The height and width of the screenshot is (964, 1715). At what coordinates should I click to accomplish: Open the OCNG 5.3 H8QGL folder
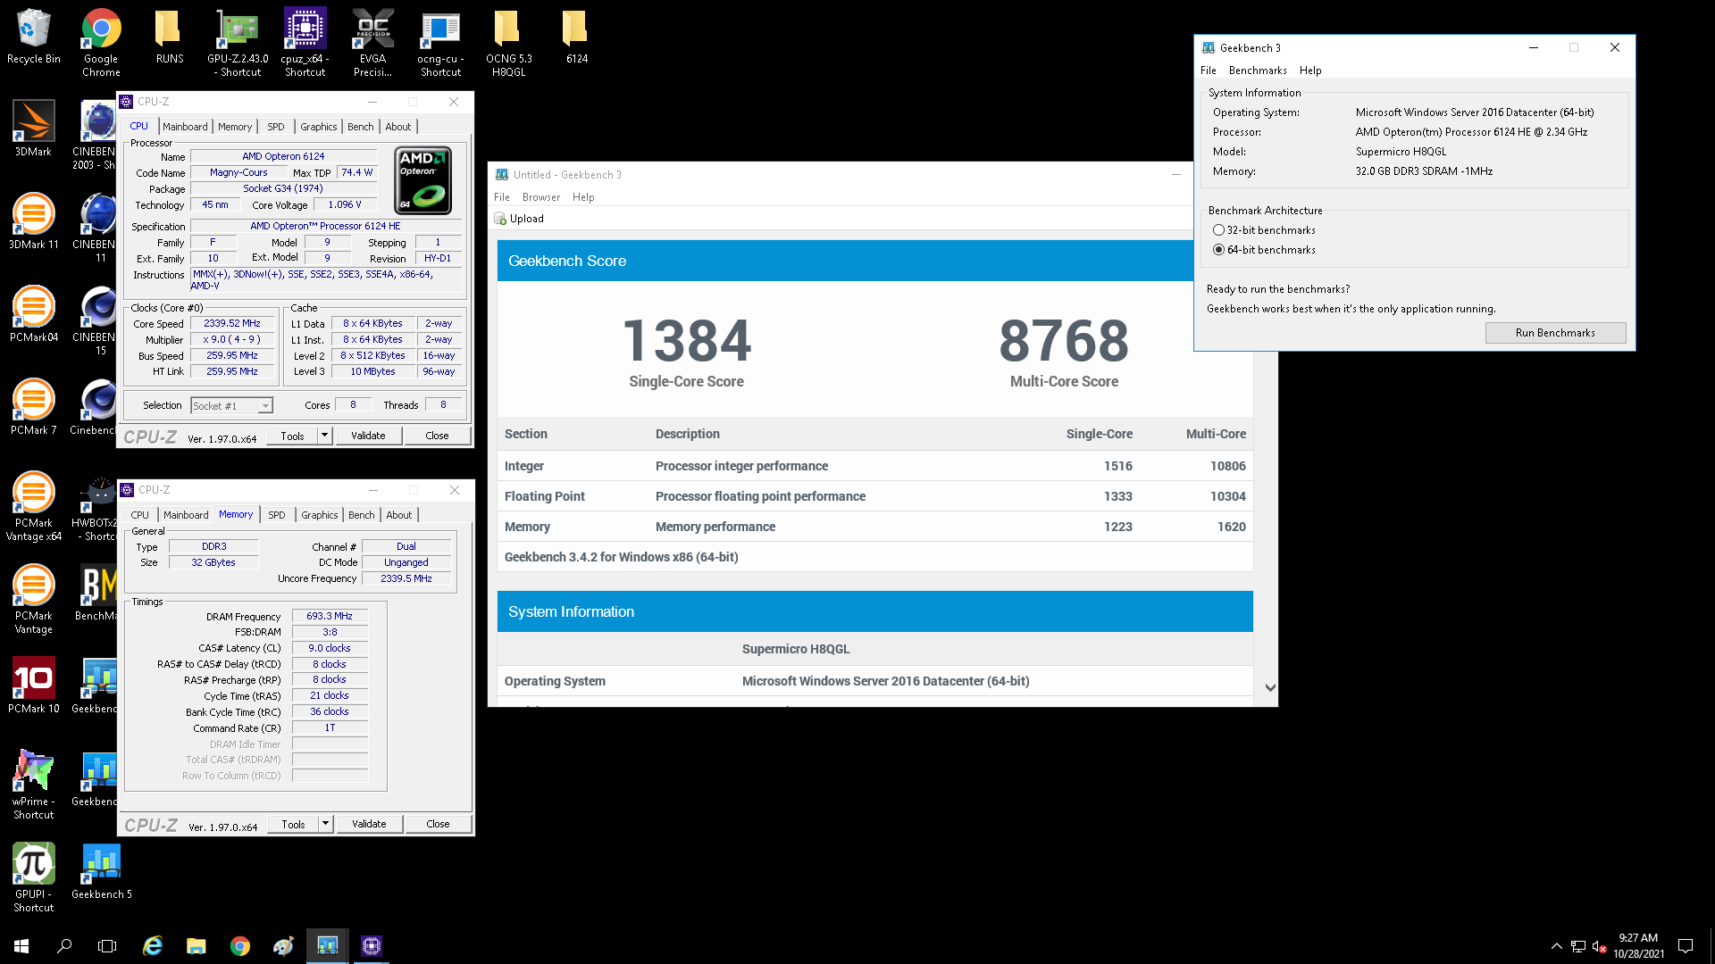[x=508, y=42]
